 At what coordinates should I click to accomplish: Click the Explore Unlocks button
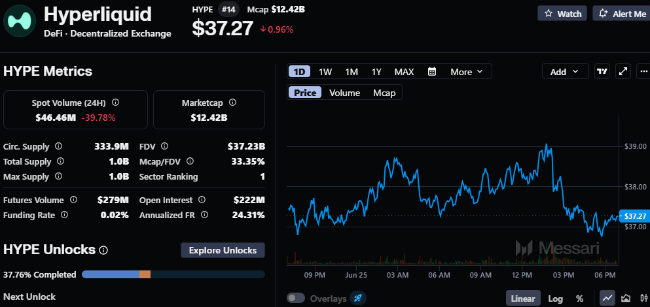point(223,250)
